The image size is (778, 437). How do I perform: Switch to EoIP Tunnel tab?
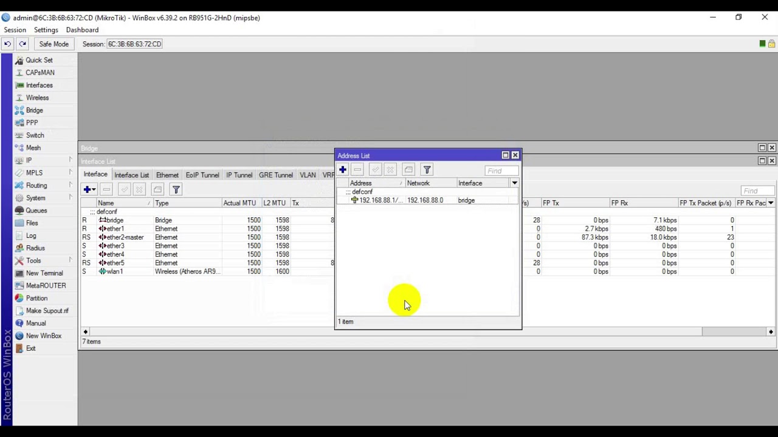click(x=202, y=175)
